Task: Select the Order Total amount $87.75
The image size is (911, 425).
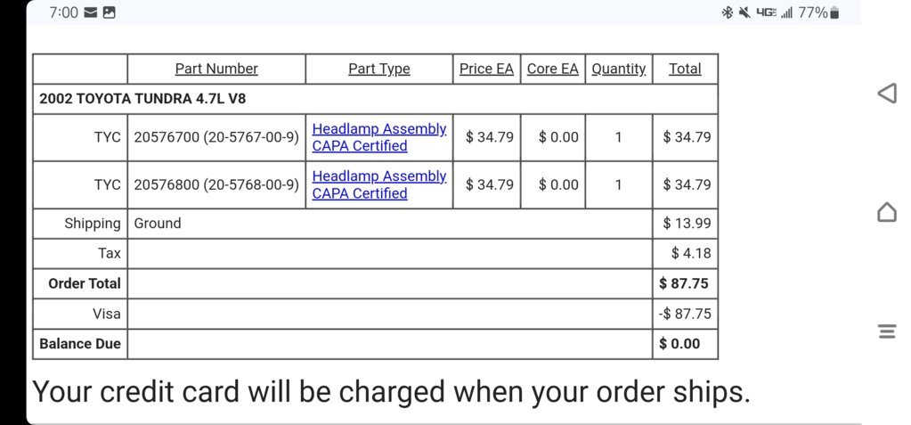Action: coord(684,283)
